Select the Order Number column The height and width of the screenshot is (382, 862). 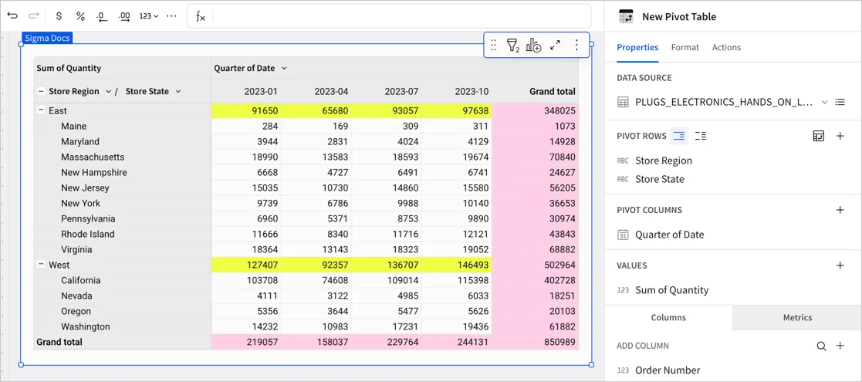tap(668, 370)
